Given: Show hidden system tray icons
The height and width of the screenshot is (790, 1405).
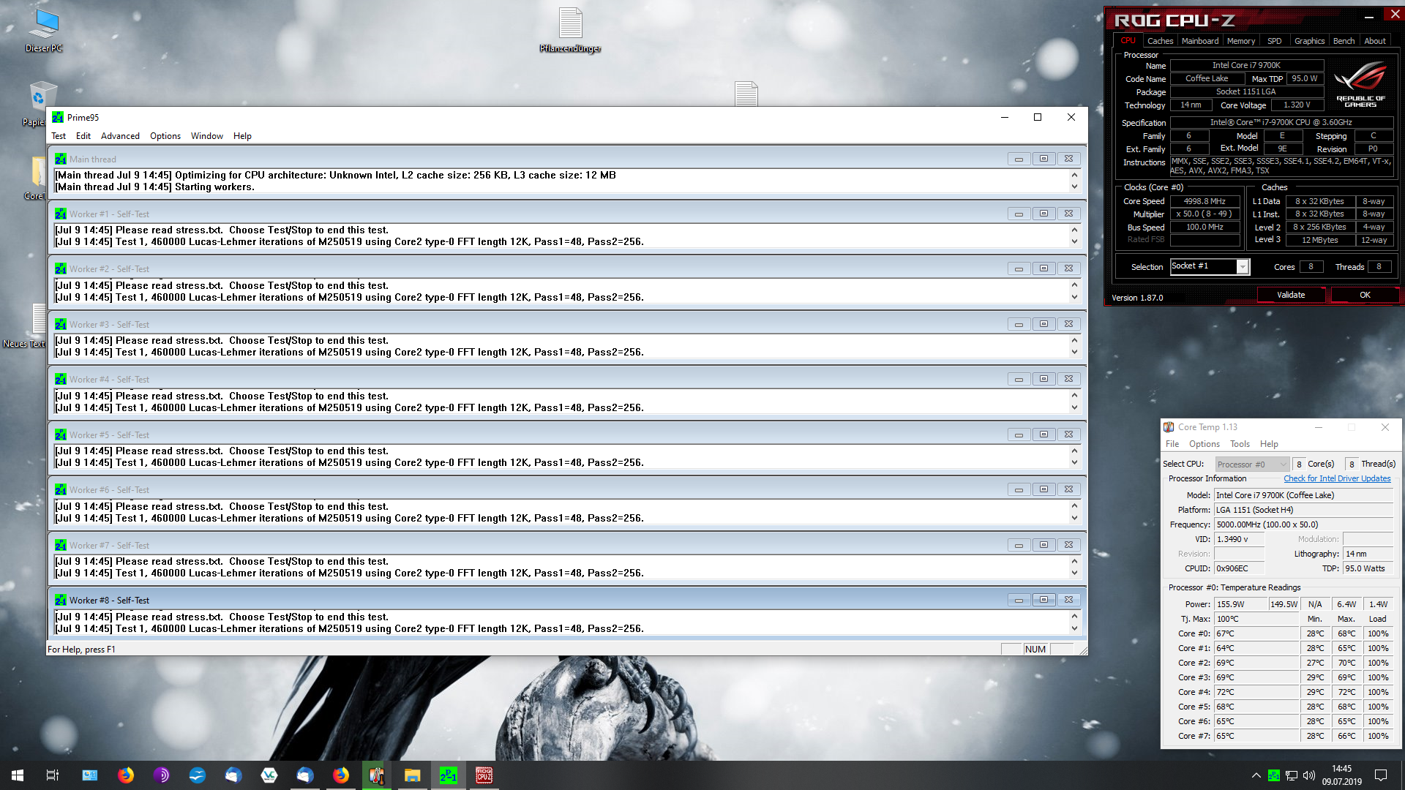Looking at the screenshot, I should pos(1256,775).
